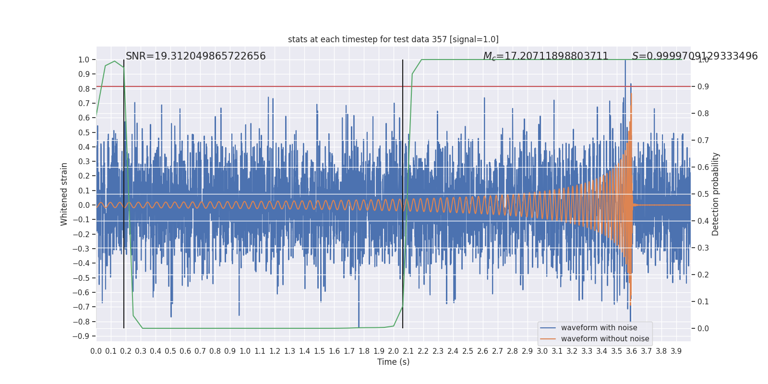
Task: Click the 0.0 tick on the time axis
Action: (x=96, y=351)
